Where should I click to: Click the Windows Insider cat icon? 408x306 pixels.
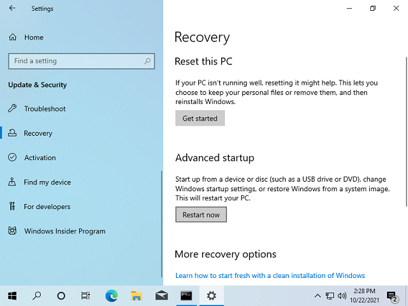12,231
